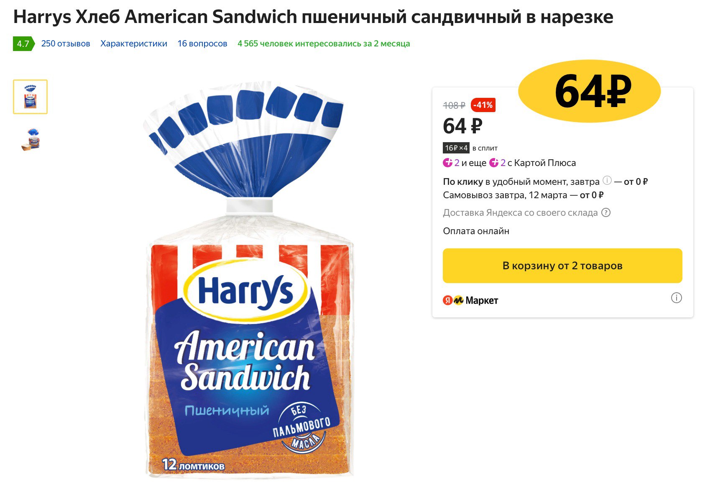The height and width of the screenshot is (493, 723).
Task: Open the question mark help for Доставка Яндекса
Action: pyautogui.click(x=606, y=212)
